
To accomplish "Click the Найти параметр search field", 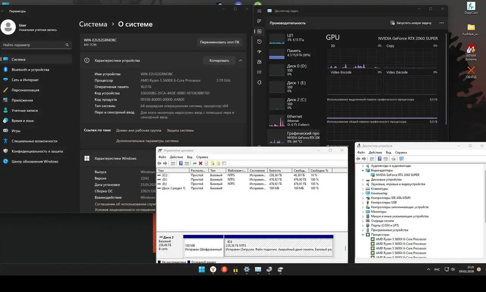I will pyautogui.click(x=34, y=45).
